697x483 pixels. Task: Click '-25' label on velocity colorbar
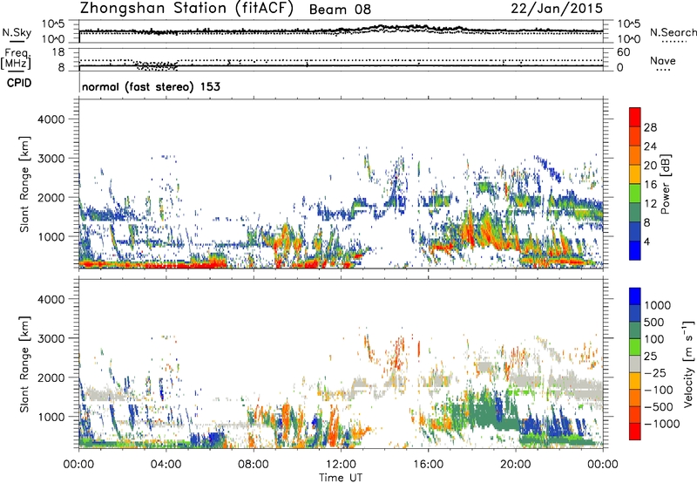point(655,372)
